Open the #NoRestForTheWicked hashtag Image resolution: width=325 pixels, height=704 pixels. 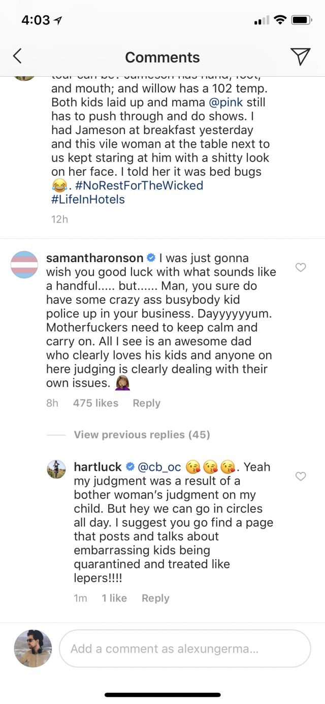(136, 185)
